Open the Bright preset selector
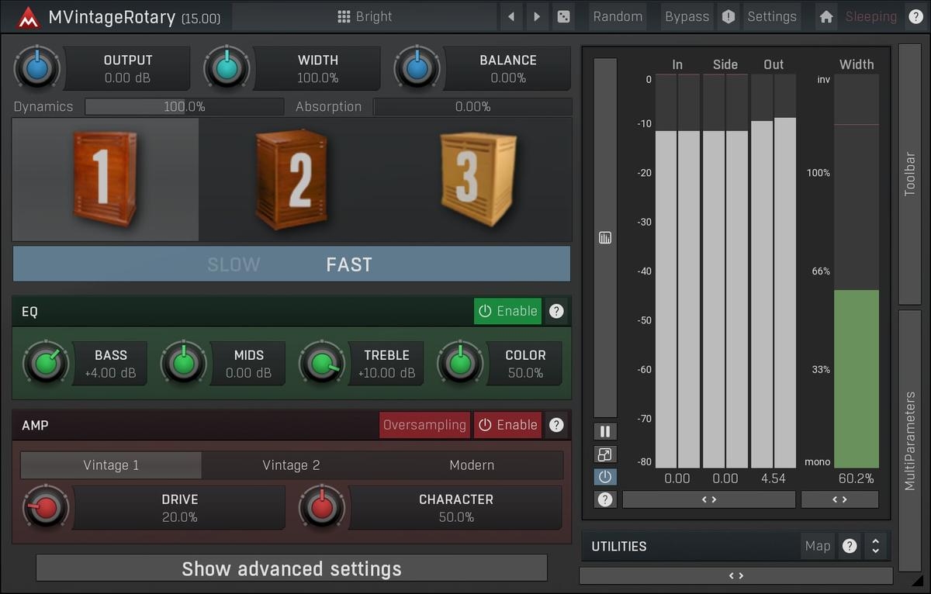 [365, 16]
